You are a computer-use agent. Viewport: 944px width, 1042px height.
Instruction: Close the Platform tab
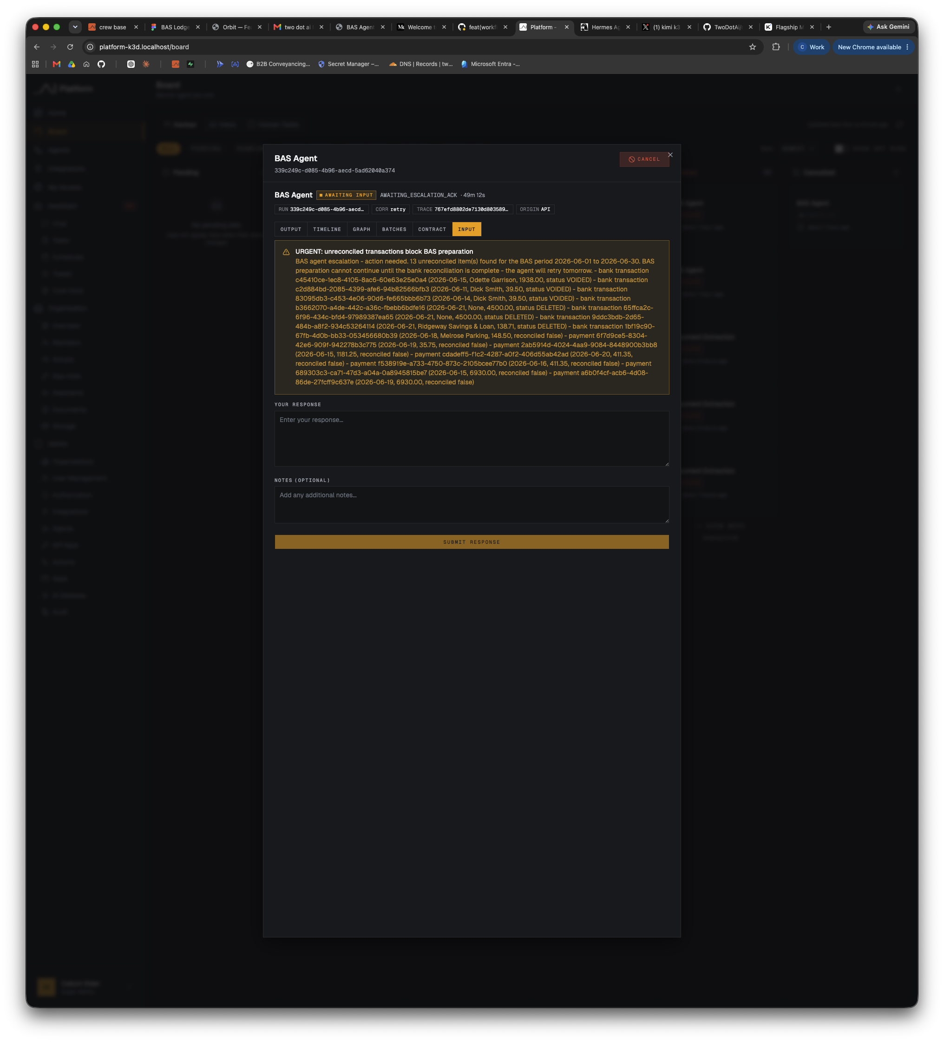[567, 27]
